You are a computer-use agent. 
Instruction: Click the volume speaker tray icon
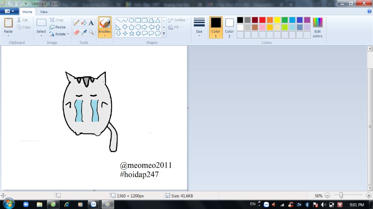click(x=323, y=205)
